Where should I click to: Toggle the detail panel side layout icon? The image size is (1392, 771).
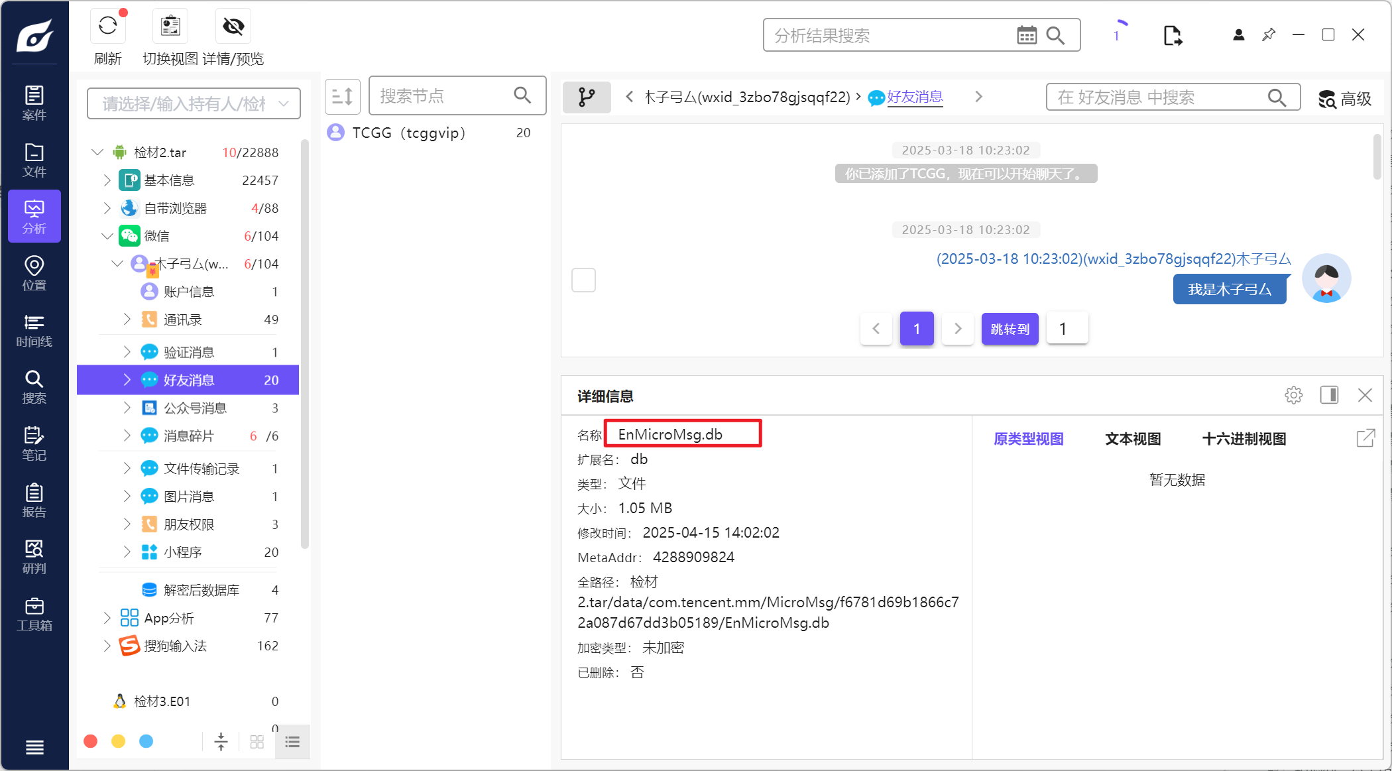point(1328,396)
